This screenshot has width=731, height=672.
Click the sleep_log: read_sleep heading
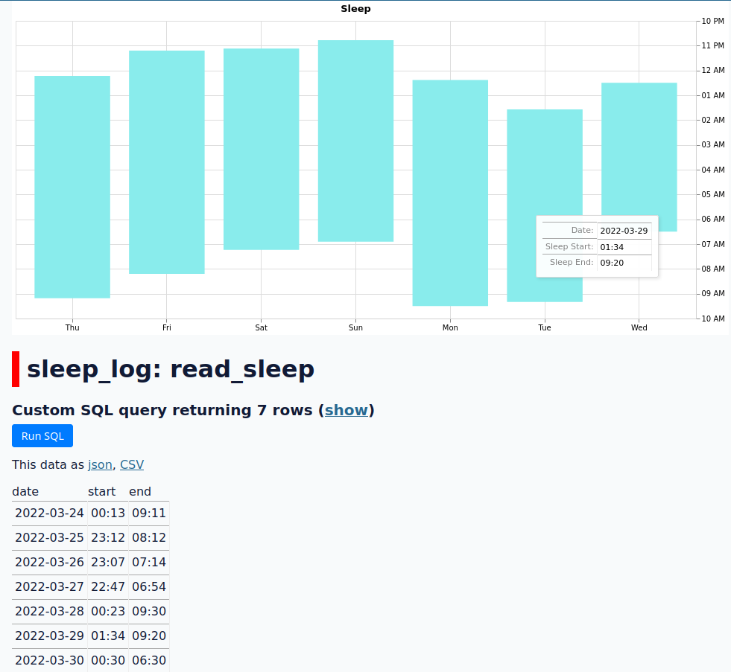point(170,368)
